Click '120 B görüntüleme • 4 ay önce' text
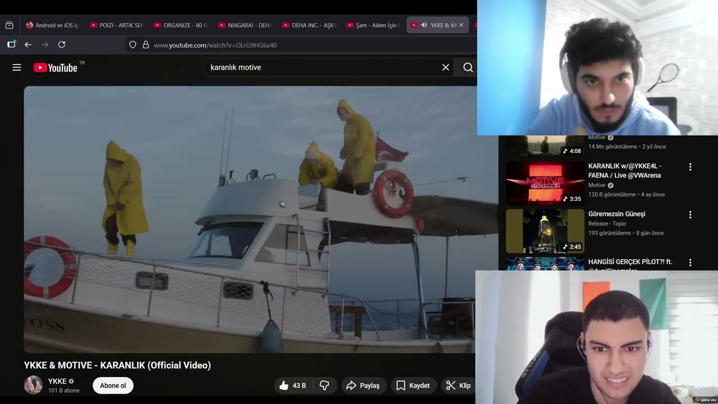The image size is (718, 404). point(627,195)
